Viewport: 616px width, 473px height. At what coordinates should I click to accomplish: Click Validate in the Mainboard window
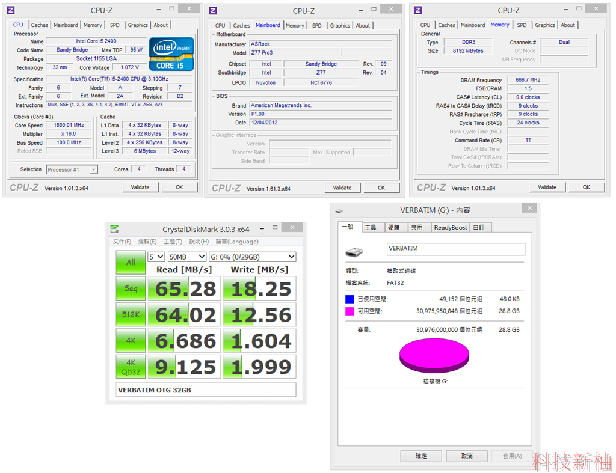(x=342, y=188)
